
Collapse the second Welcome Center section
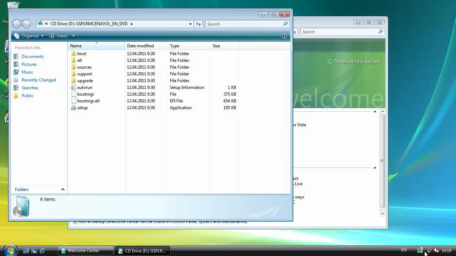375,168
